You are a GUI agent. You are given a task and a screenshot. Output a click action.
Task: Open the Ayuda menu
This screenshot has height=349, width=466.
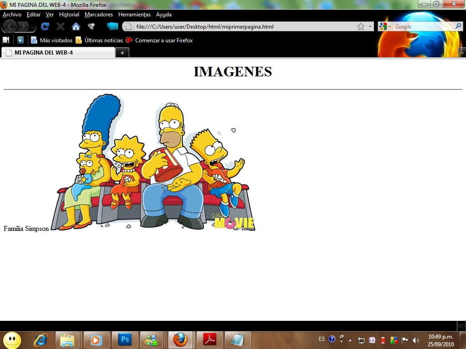click(164, 14)
